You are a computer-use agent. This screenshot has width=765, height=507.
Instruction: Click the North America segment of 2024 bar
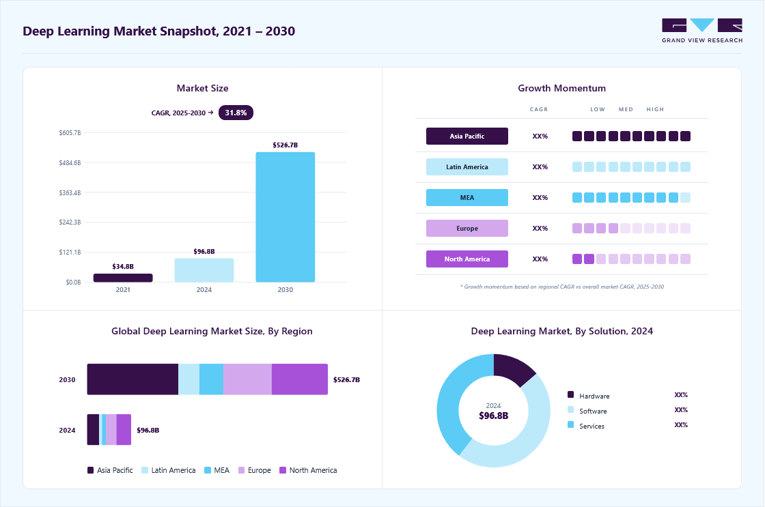coord(124,429)
